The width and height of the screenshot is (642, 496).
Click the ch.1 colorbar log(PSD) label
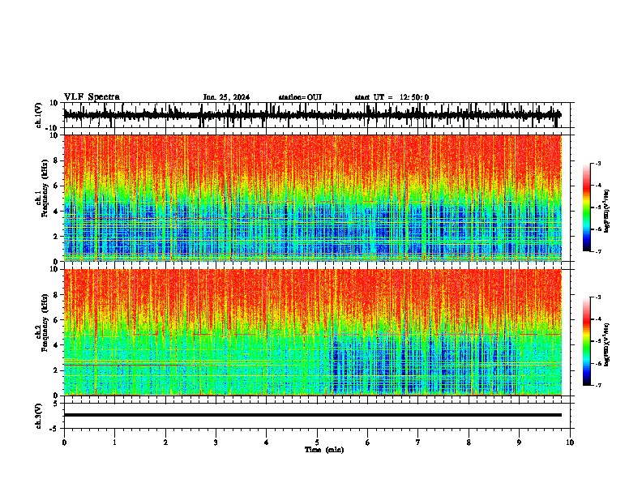point(606,212)
